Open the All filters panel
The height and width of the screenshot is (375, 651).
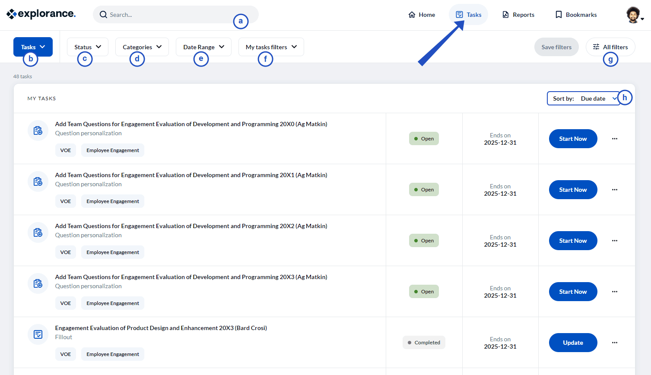(x=610, y=47)
